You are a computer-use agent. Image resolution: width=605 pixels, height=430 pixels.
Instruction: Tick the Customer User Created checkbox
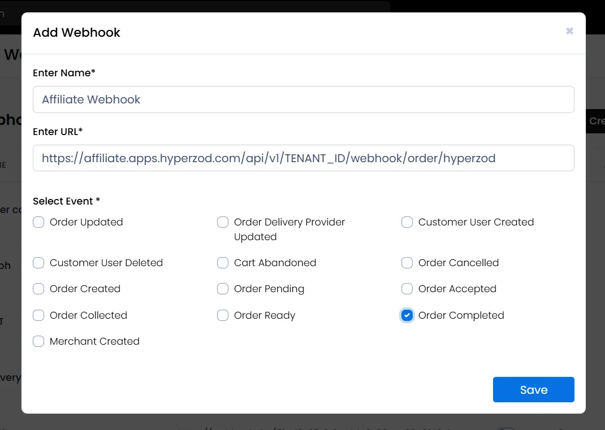point(407,222)
